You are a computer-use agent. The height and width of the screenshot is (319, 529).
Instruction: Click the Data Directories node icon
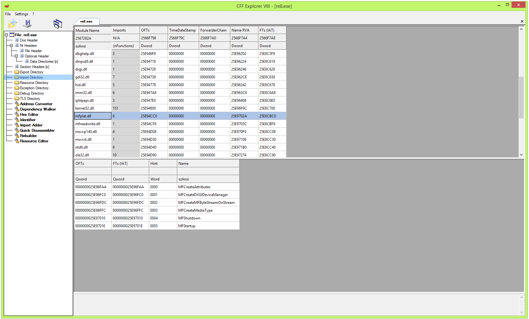coord(27,61)
